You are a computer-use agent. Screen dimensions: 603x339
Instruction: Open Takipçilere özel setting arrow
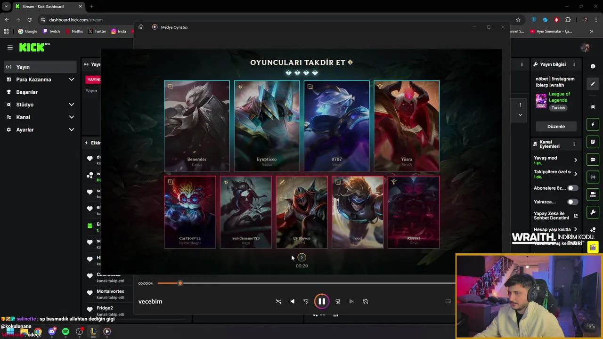click(x=575, y=174)
